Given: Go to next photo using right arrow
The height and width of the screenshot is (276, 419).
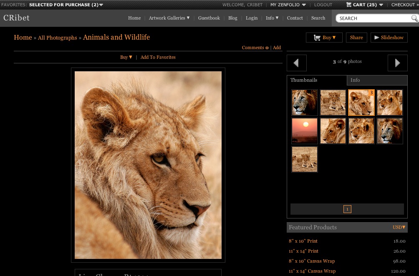Looking at the screenshot, I should click(x=397, y=63).
